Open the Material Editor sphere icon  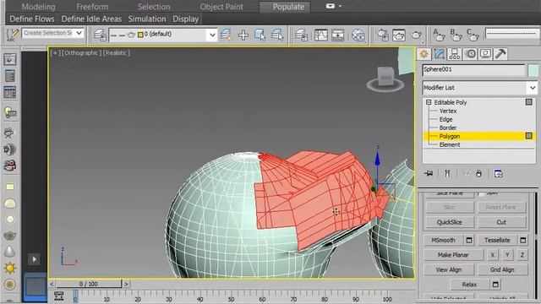pyautogui.click(x=358, y=35)
